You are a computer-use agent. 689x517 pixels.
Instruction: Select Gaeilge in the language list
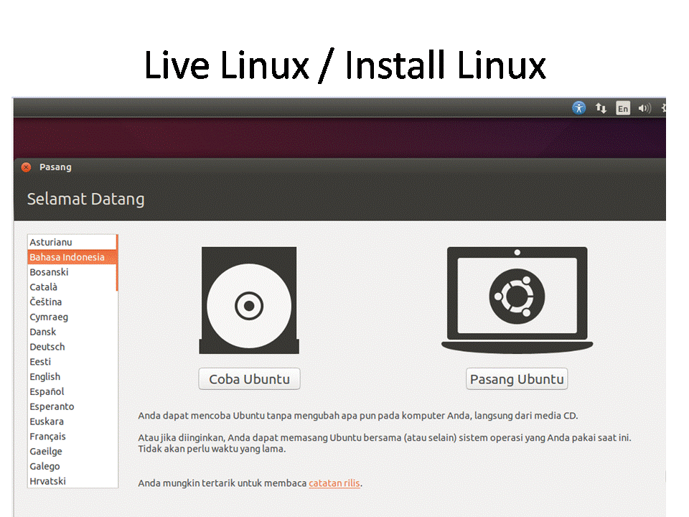pos(72,452)
